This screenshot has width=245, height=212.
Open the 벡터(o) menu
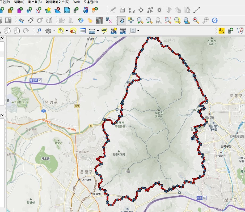tap(19, 2)
